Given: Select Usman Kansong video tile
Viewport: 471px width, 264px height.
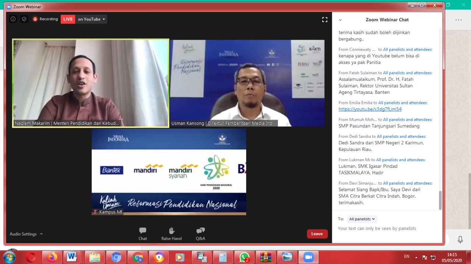Looking at the screenshot, I should tap(247, 83).
